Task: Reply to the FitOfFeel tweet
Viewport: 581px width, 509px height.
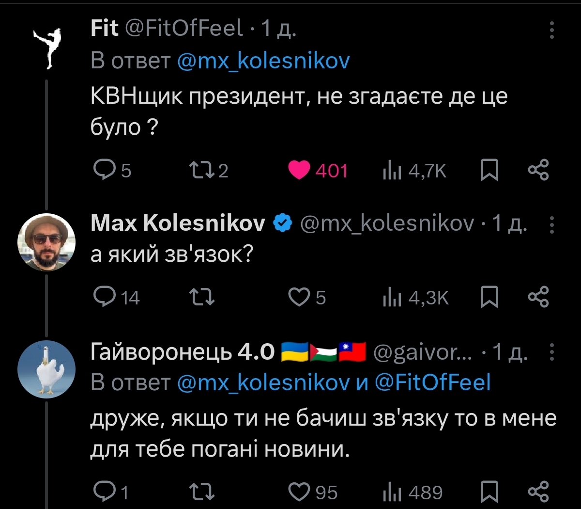Action: click(x=103, y=170)
